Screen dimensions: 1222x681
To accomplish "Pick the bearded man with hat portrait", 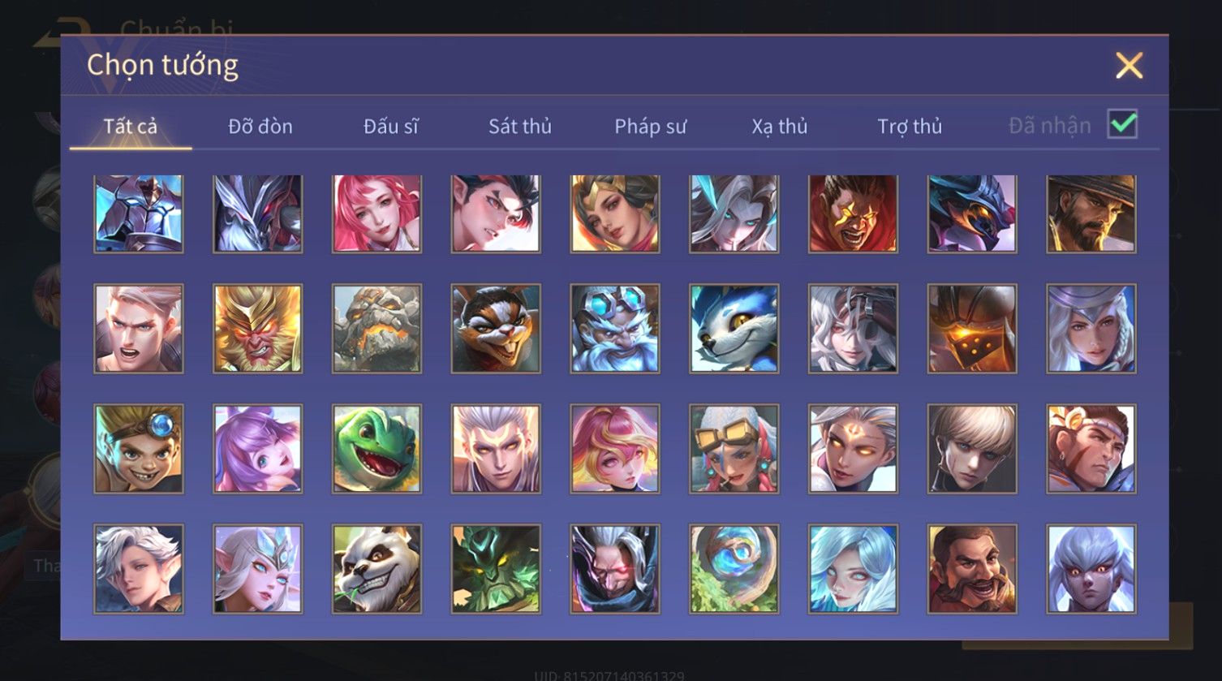I will (x=1091, y=213).
